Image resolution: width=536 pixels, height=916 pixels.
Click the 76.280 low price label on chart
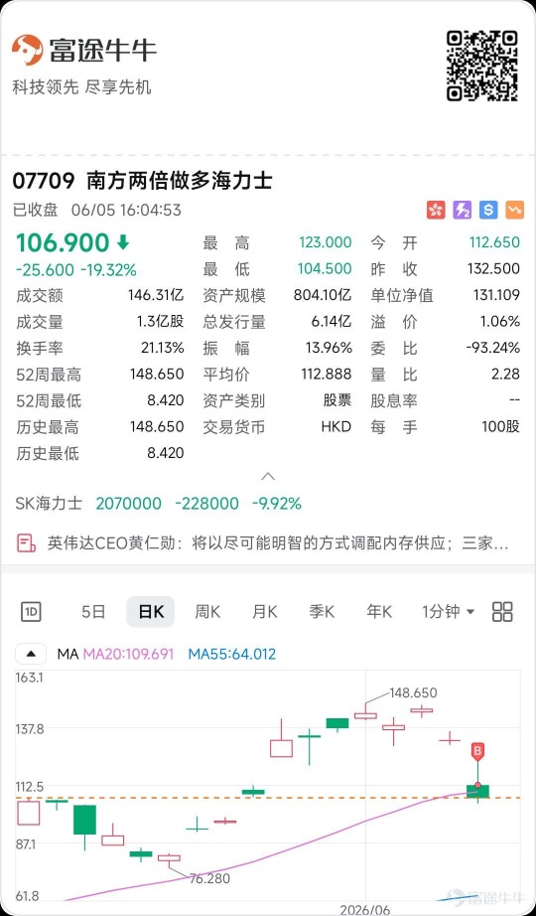pos(207,878)
